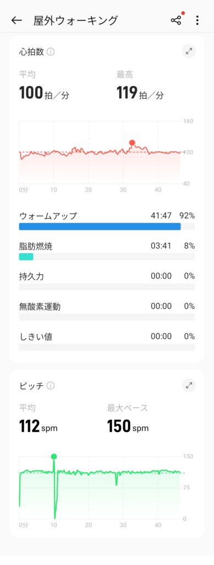Tap the 112 spm average pitch value
The image size is (214, 565).
39,427
